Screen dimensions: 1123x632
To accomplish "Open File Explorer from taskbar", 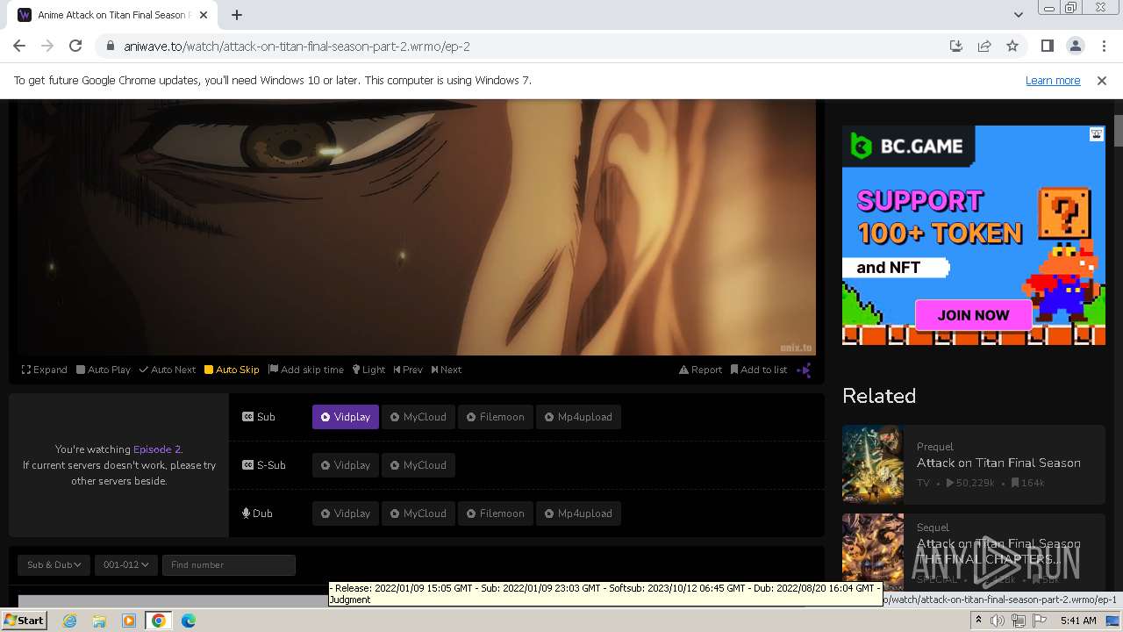I will 99,621.
